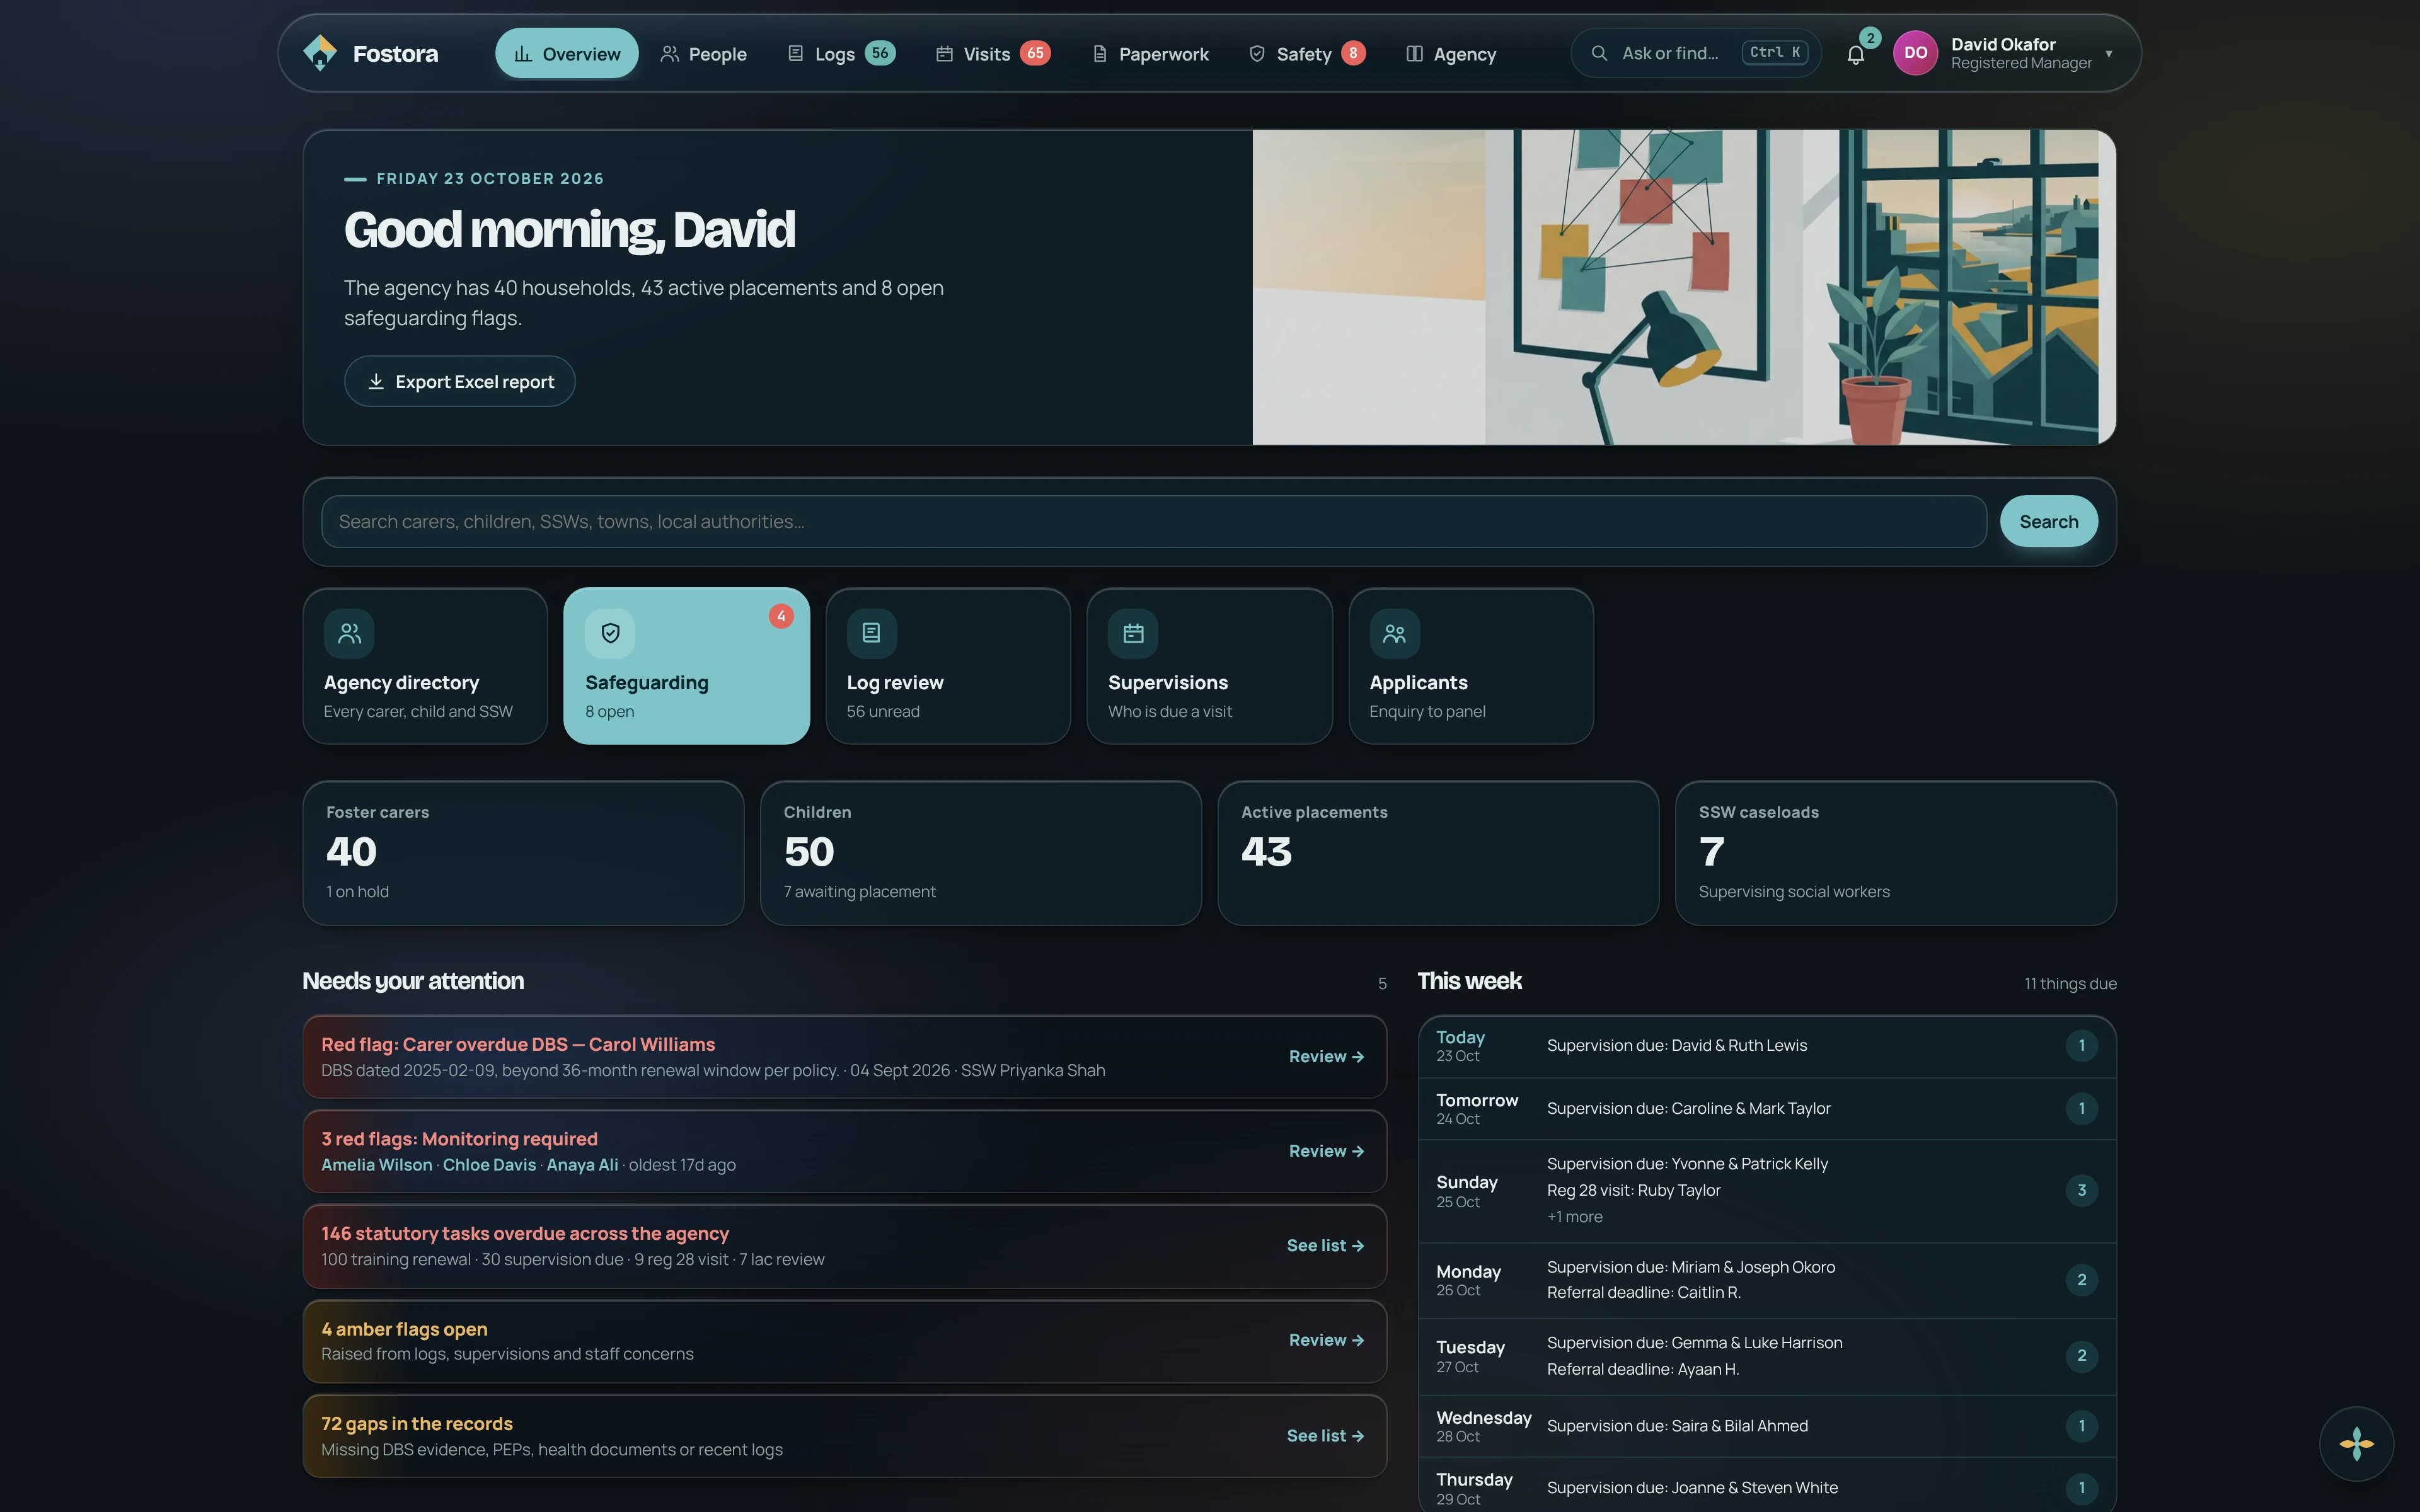Open the floating assistant sparkle button
This screenshot has width=2420, height=1512.
pyautogui.click(x=2356, y=1443)
